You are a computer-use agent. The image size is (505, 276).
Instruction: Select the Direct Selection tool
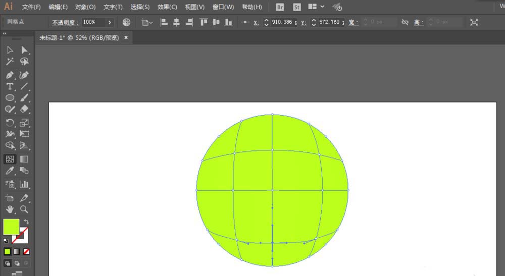(24, 50)
